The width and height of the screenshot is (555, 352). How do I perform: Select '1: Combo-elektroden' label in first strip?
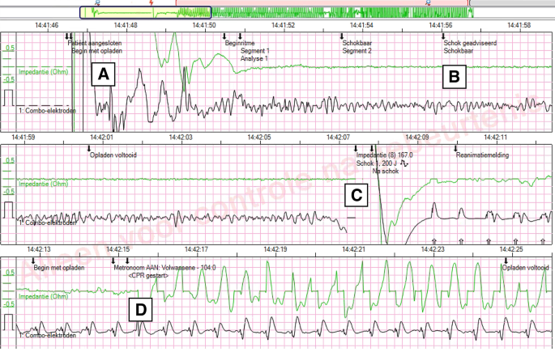click(47, 111)
